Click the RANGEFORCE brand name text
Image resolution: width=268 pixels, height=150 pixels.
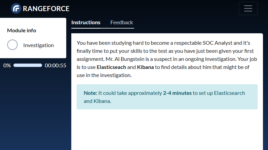46,8
